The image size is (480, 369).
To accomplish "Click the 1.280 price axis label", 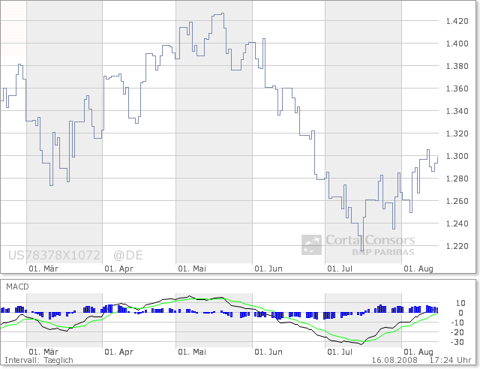I will 457,178.
